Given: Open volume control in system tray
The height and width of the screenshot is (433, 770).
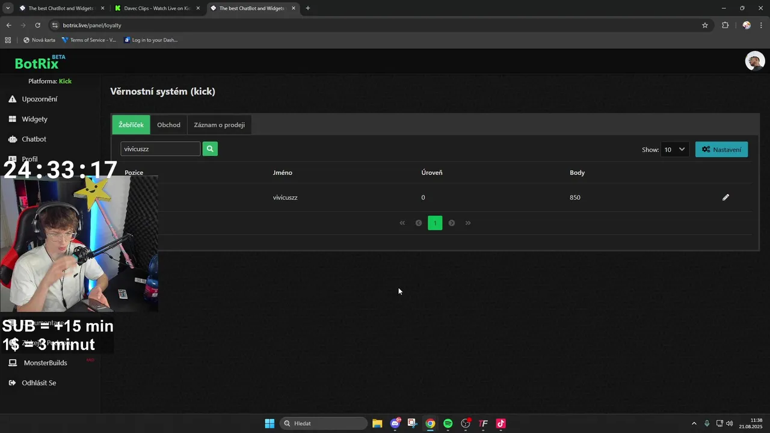Looking at the screenshot, I should tap(730, 423).
